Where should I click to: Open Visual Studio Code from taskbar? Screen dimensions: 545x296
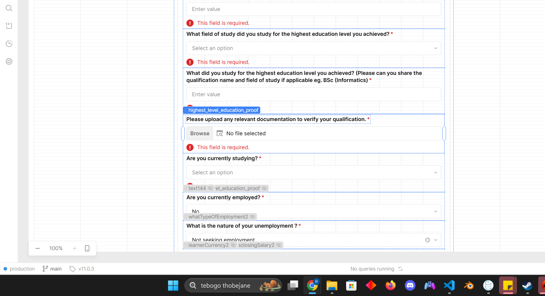pos(449,285)
